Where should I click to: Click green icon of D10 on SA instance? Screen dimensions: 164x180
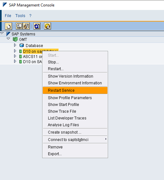click(21, 62)
